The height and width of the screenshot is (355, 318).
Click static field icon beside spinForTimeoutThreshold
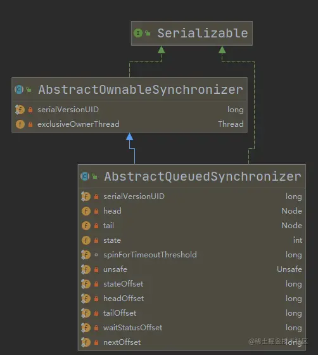tap(86, 255)
